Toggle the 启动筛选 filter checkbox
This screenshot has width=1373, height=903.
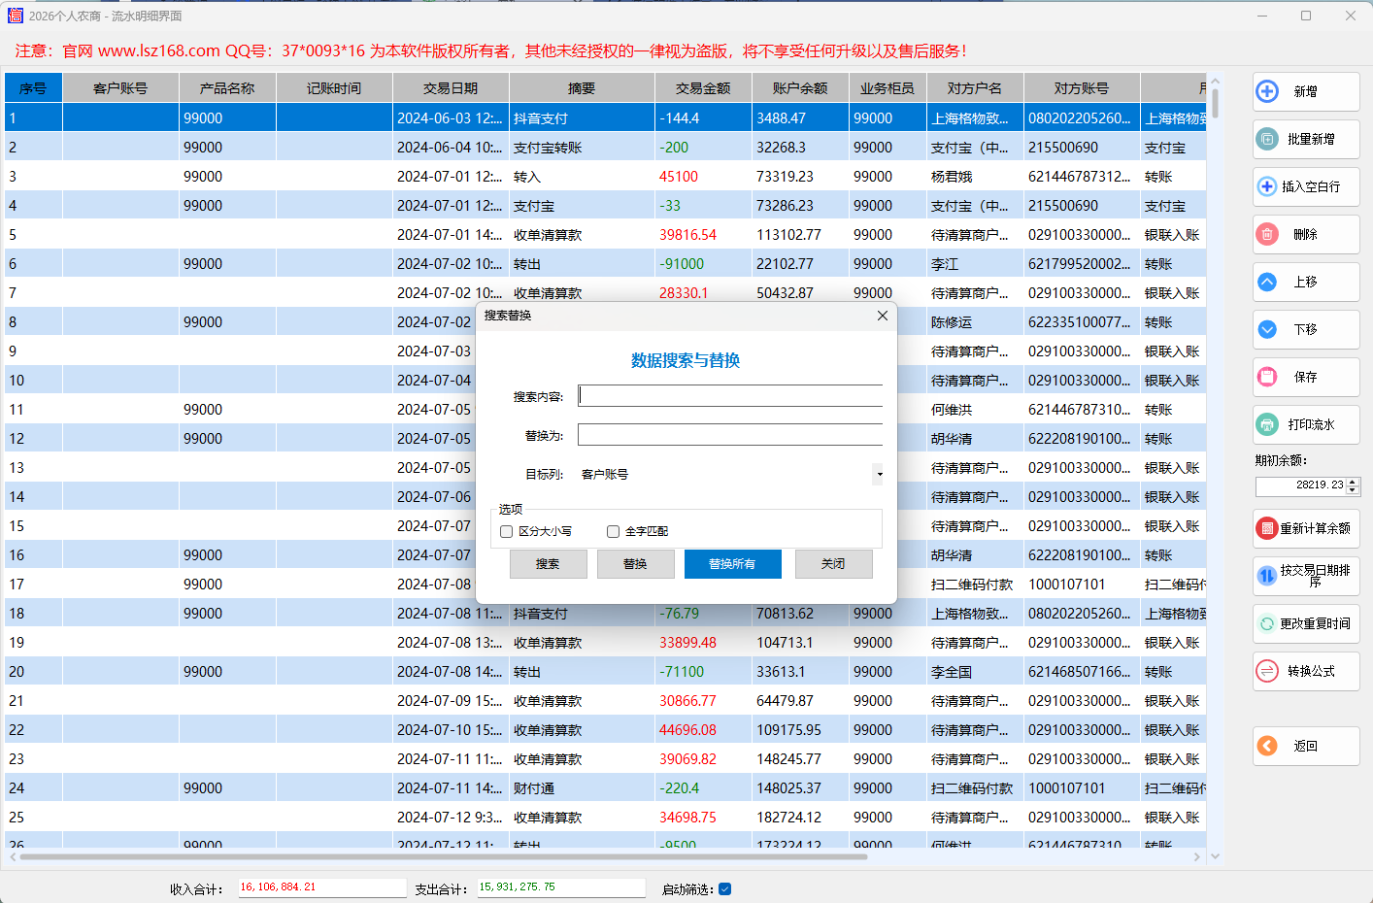pos(724,888)
